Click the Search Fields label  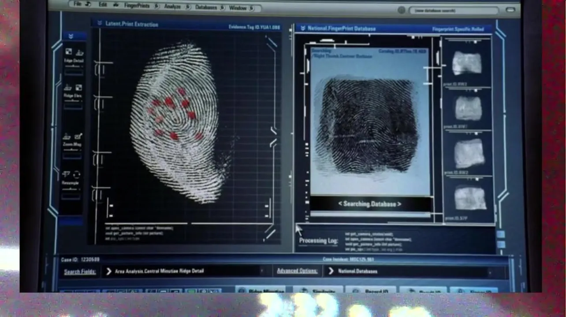[x=80, y=272]
